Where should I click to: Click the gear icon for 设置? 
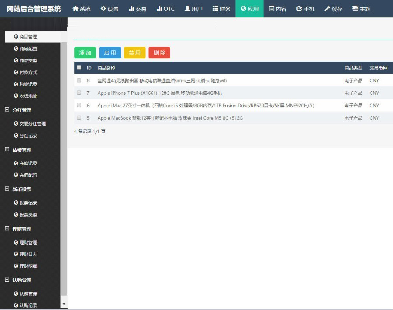click(103, 9)
